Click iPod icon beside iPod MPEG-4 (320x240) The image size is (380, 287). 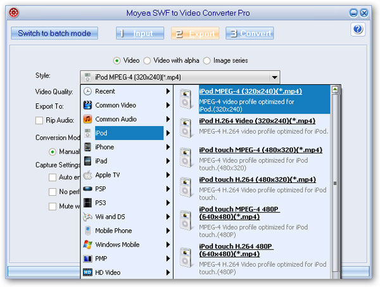pyautogui.click(x=186, y=99)
